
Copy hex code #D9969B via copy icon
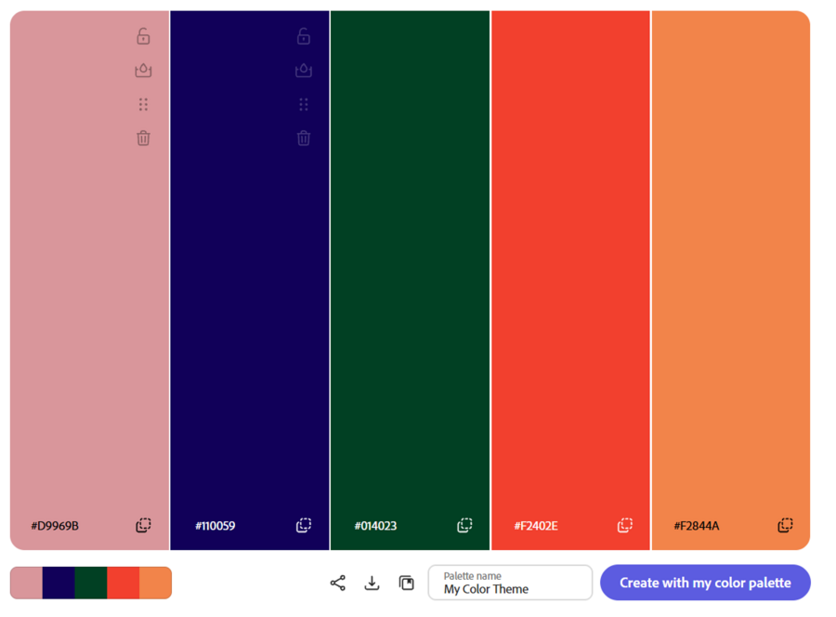[x=143, y=525]
